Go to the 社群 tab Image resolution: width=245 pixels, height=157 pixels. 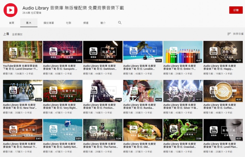[x=68, y=23]
